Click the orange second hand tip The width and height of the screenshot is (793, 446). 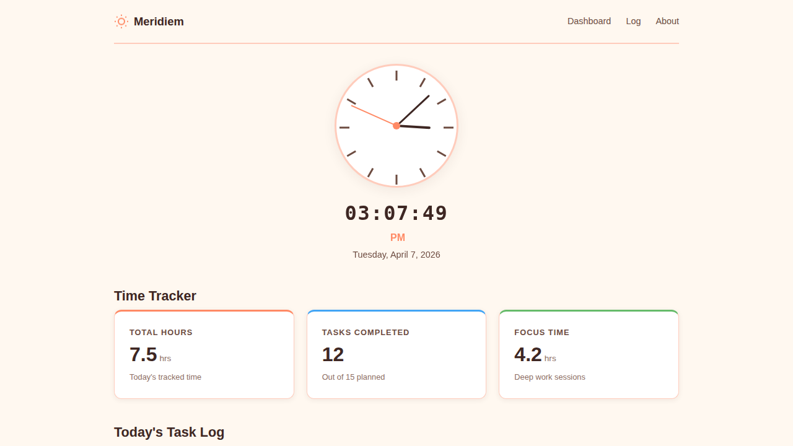point(353,107)
